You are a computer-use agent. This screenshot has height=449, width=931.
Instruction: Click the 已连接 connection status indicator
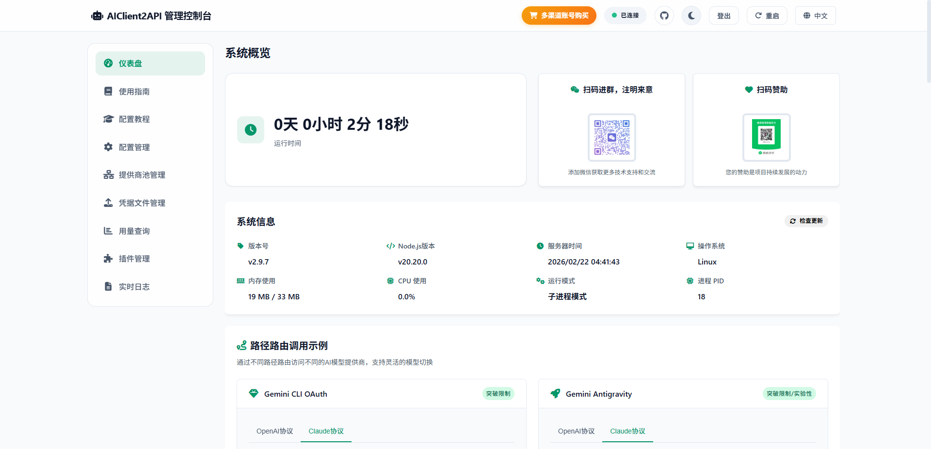point(625,15)
